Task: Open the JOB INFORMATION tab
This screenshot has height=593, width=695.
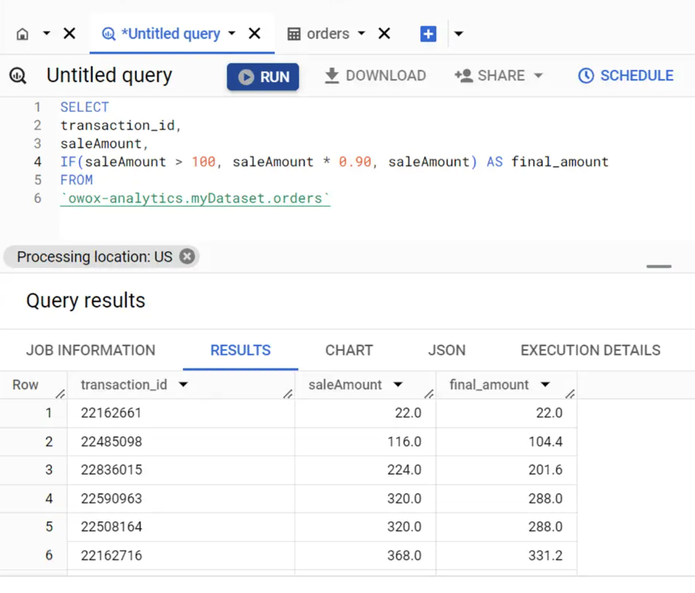Action: tap(90, 350)
